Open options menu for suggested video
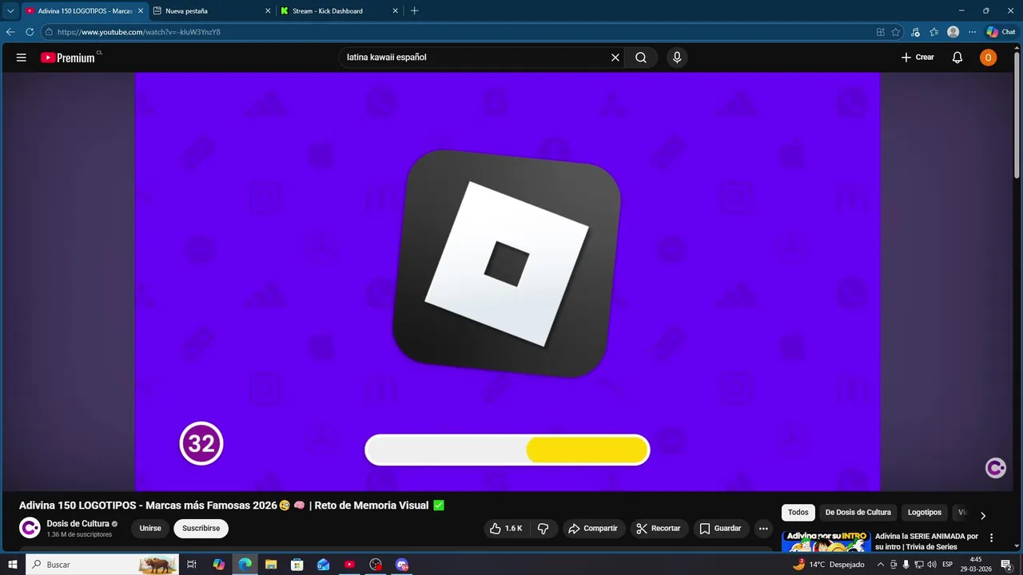Screen dimensions: 1023x575 (x=992, y=538)
